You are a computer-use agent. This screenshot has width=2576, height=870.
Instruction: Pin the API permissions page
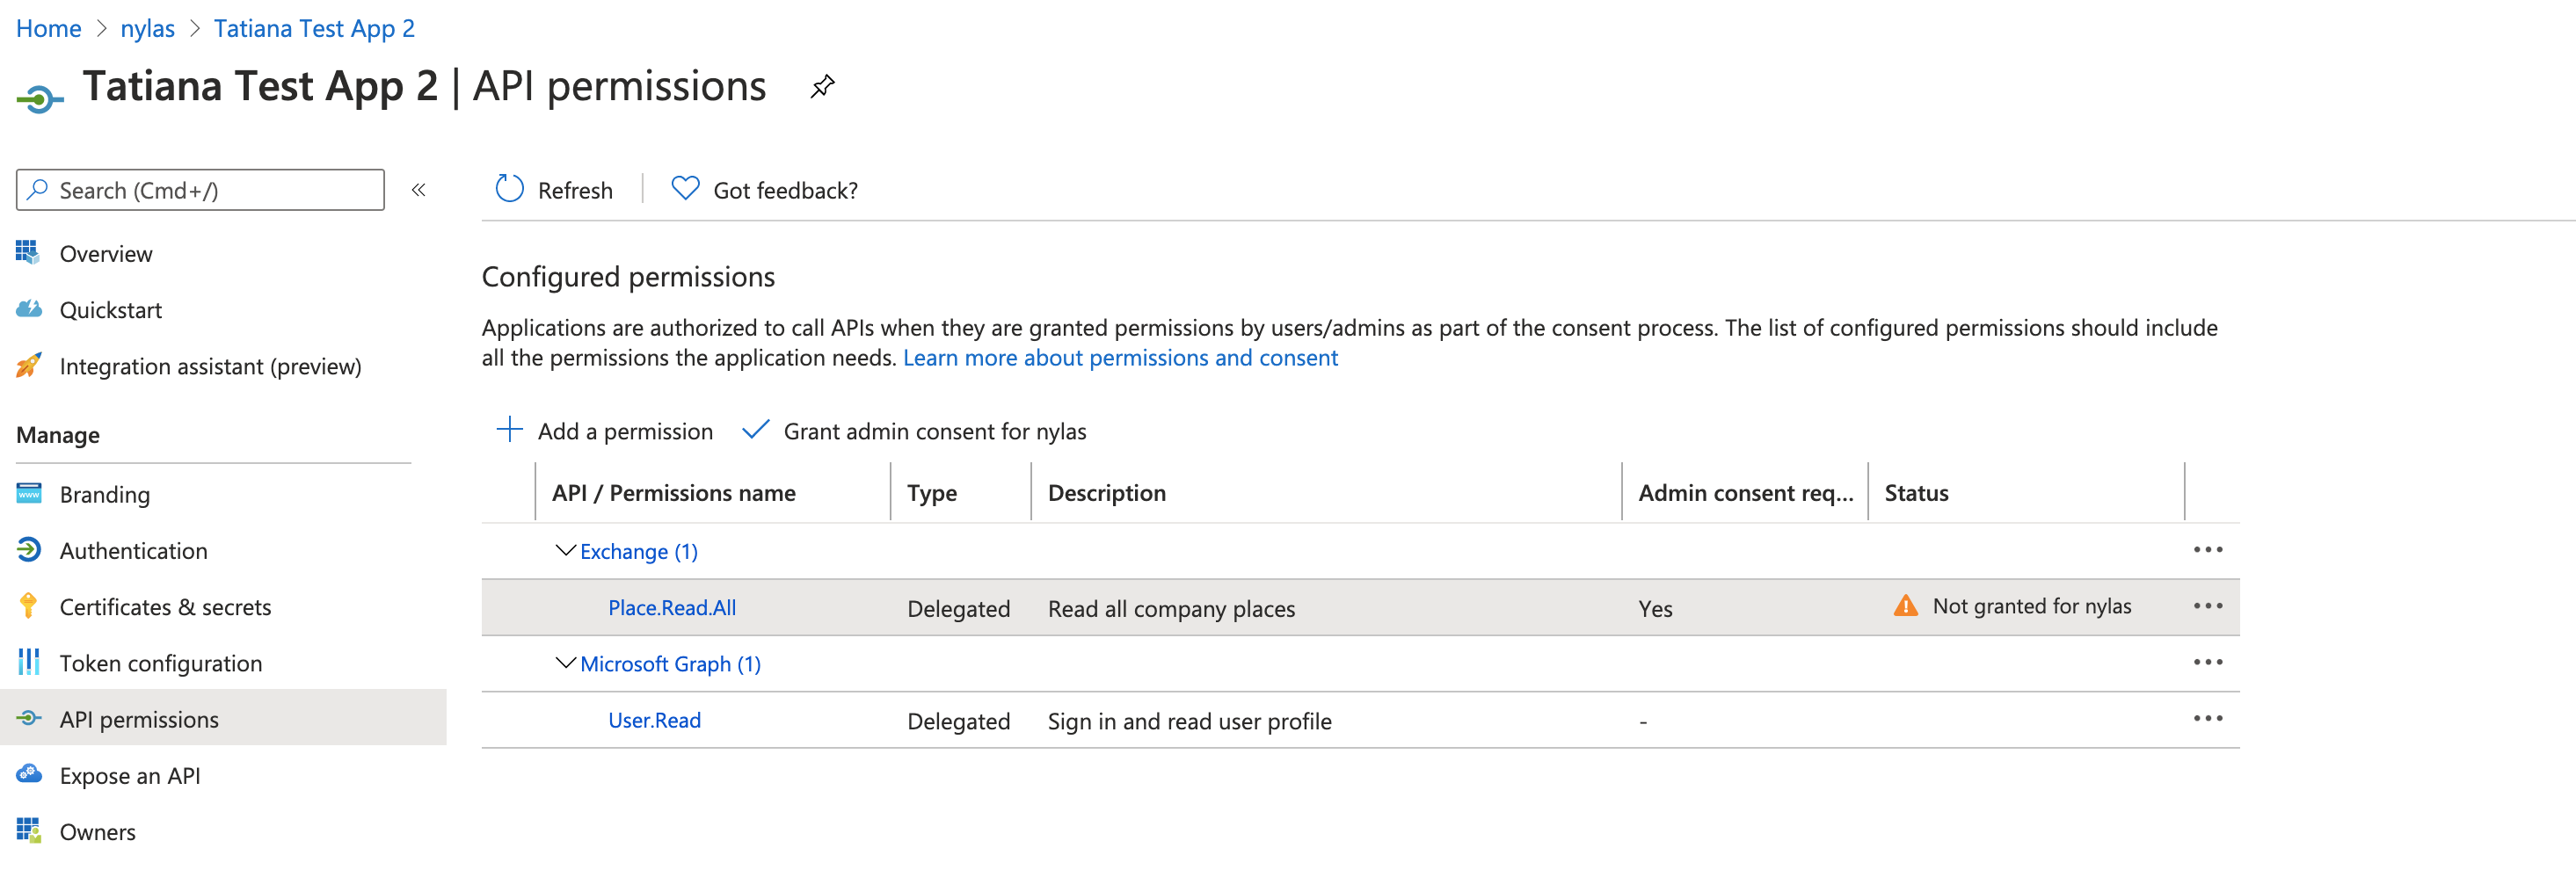[821, 87]
